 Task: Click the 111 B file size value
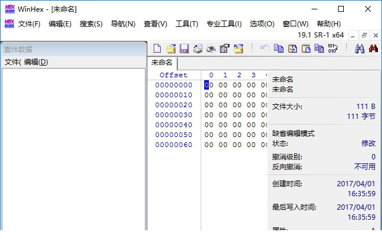[x=366, y=107]
